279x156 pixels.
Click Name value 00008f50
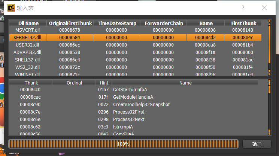coord(205,67)
